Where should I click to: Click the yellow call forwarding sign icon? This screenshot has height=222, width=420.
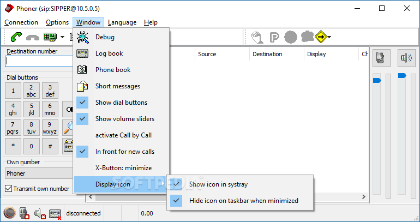(x=321, y=37)
